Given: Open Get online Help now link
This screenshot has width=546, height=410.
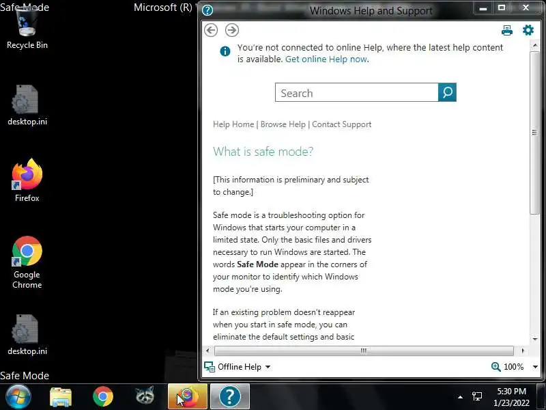Looking at the screenshot, I should point(327,59).
